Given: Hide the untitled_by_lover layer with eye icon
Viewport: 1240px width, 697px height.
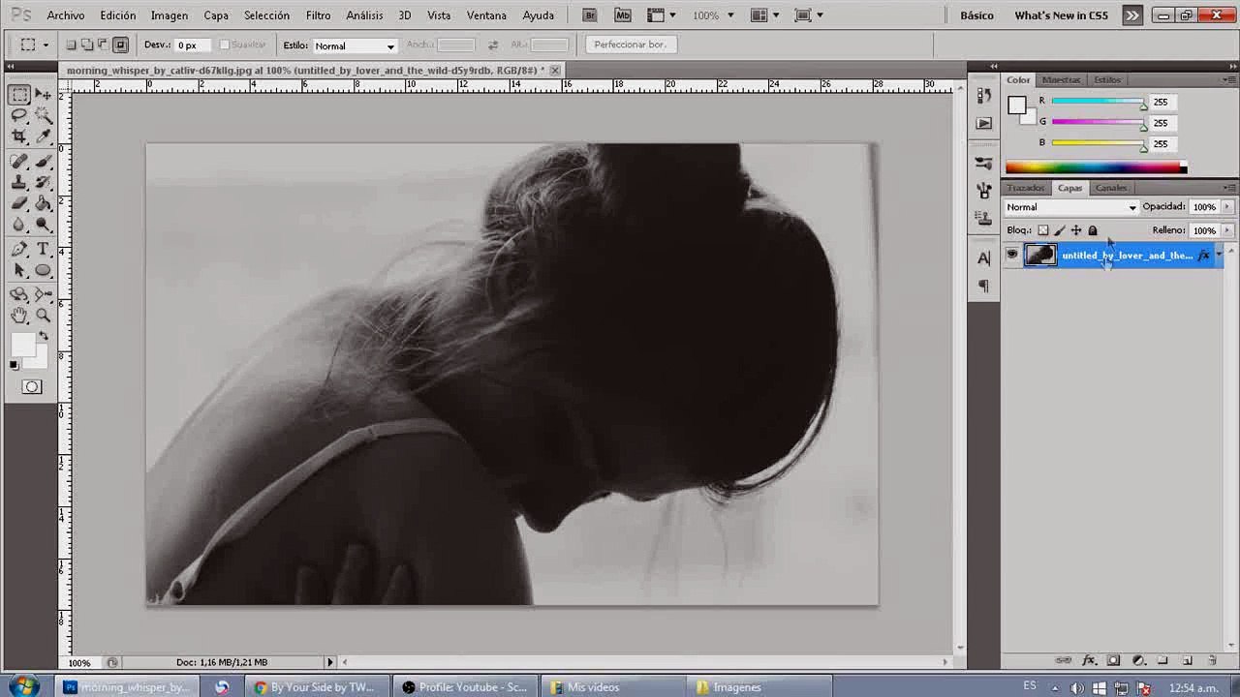Looking at the screenshot, I should 1012,255.
